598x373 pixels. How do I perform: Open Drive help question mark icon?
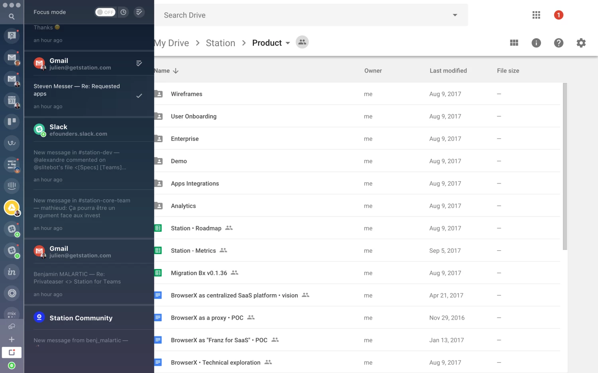[559, 43]
